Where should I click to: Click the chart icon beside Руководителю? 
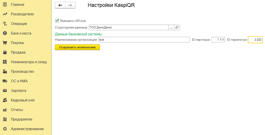5,14
